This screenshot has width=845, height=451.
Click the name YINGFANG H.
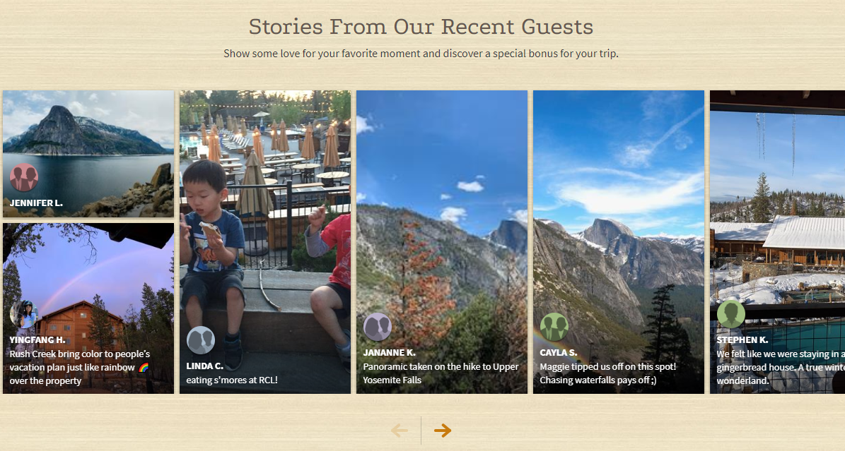[37, 339]
